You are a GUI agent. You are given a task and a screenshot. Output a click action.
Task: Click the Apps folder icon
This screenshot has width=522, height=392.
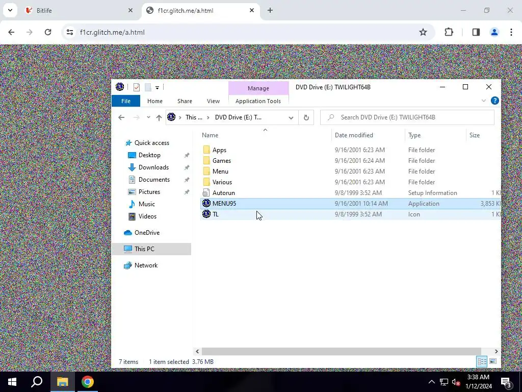coord(206,150)
